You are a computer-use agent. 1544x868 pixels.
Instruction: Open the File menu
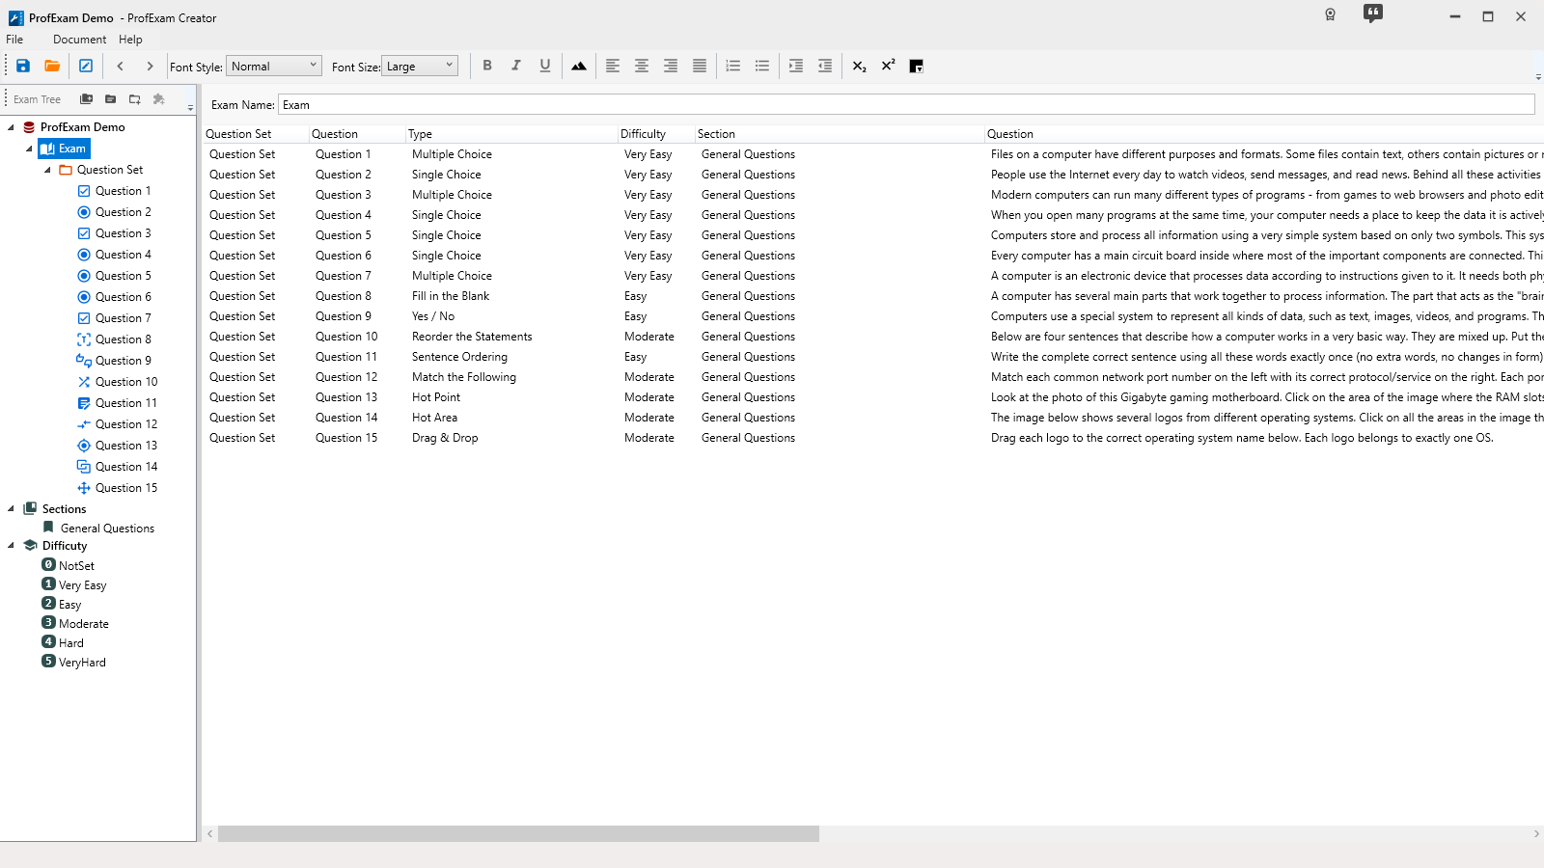click(x=14, y=40)
